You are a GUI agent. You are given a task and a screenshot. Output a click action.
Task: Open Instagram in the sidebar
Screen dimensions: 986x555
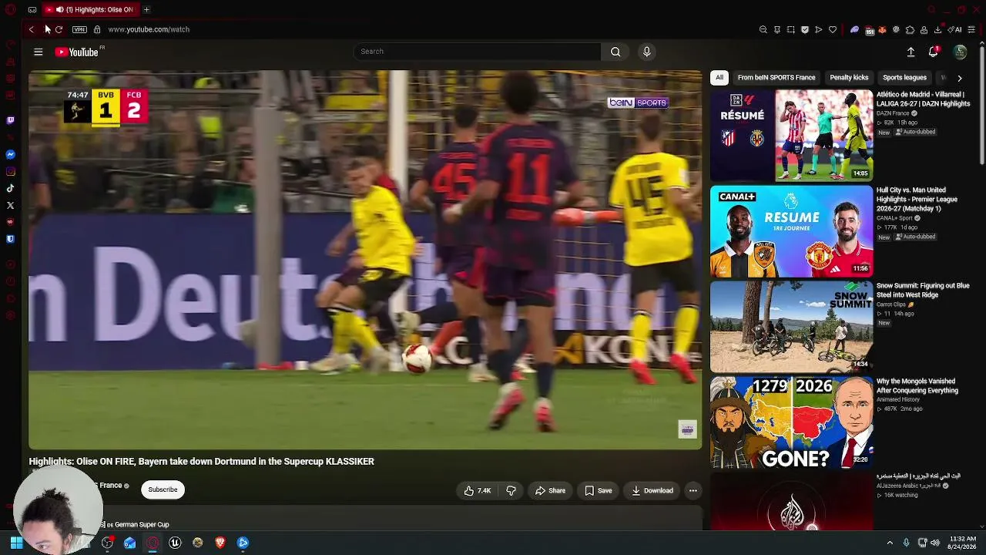[x=10, y=171]
